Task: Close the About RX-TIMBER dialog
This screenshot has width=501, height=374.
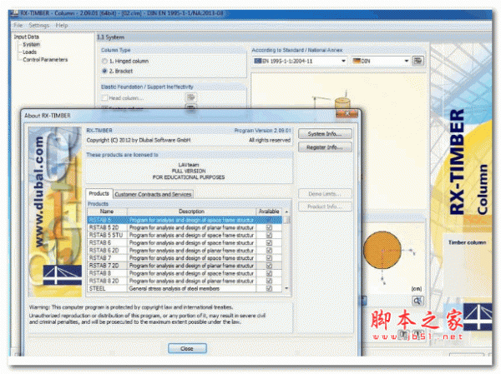Action: pyautogui.click(x=186, y=347)
